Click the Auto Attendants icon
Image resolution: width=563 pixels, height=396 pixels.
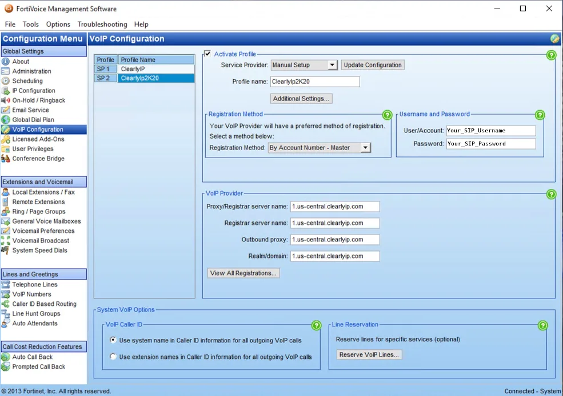tap(6, 324)
